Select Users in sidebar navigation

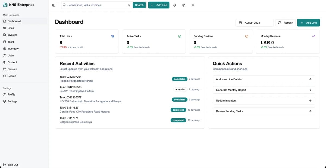pos(24,55)
